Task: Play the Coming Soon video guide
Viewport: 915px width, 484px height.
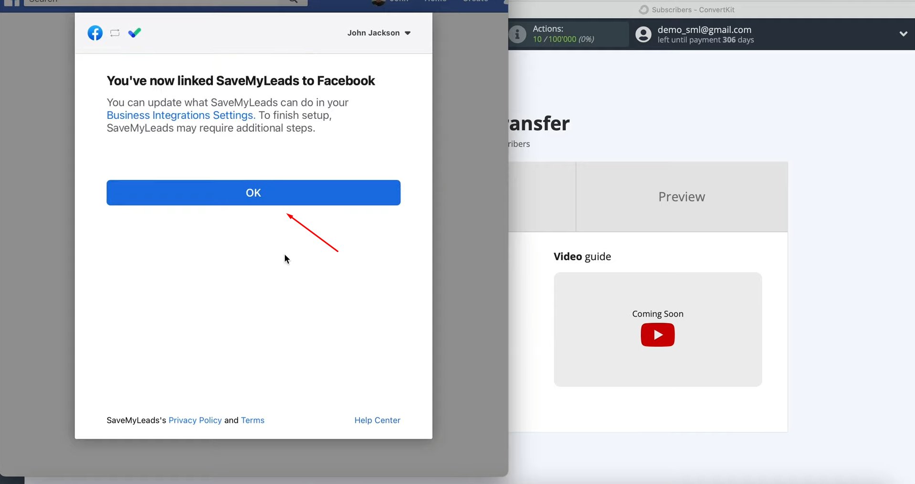Action: pyautogui.click(x=657, y=335)
